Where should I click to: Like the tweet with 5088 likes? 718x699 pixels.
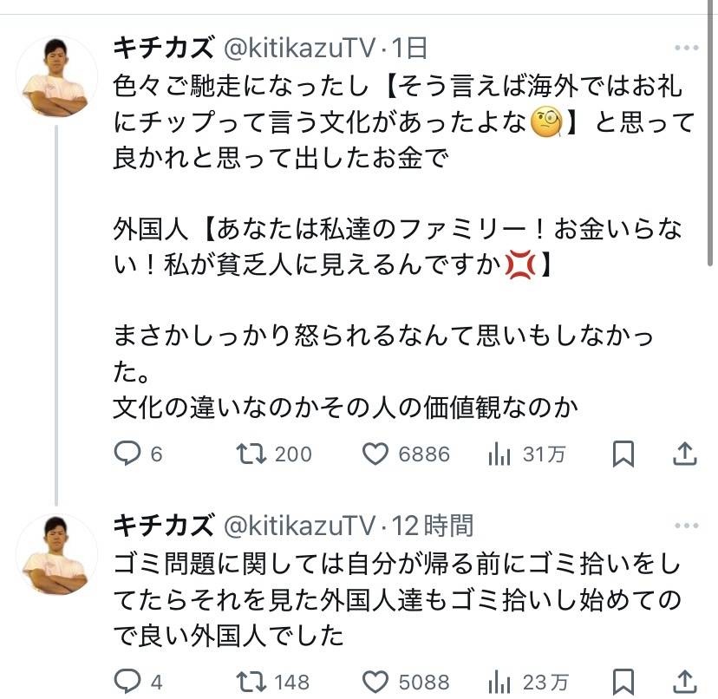coord(374,681)
